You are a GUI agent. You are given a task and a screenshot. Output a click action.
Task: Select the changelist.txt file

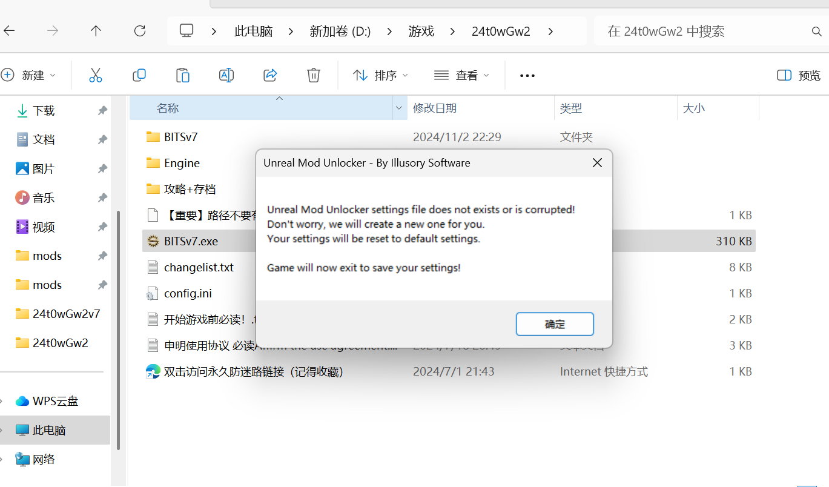[199, 267]
